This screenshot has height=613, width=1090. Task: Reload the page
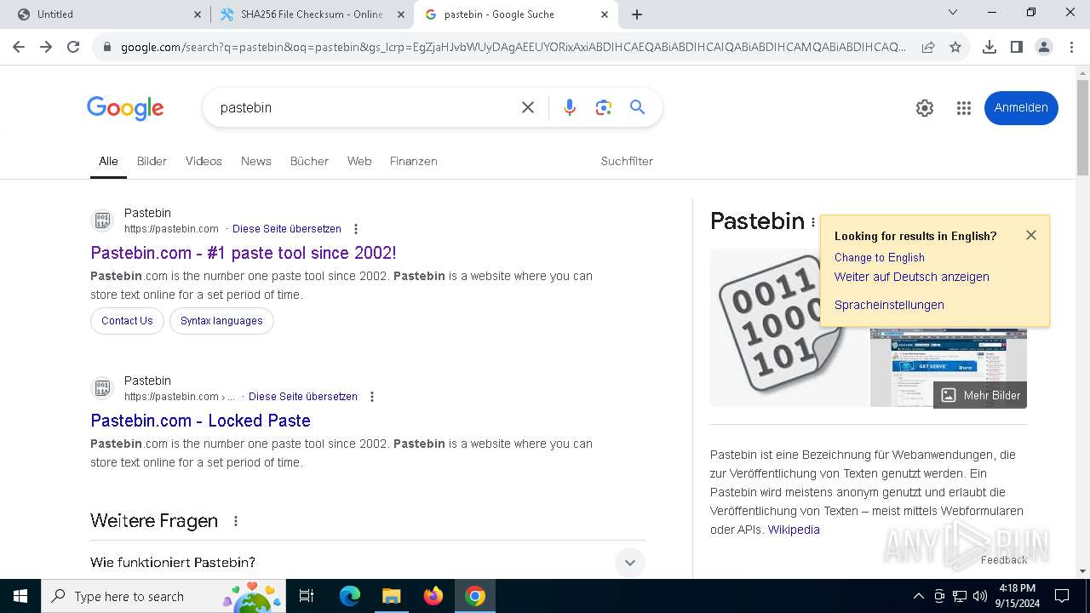[x=73, y=47]
